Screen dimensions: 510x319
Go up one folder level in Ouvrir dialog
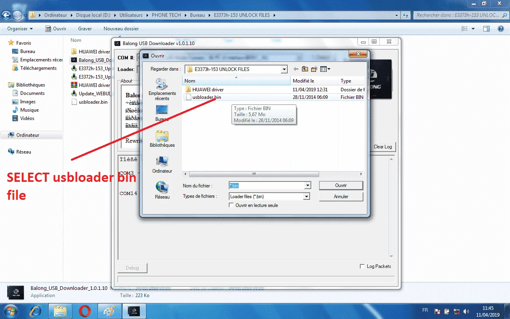point(305,69)
